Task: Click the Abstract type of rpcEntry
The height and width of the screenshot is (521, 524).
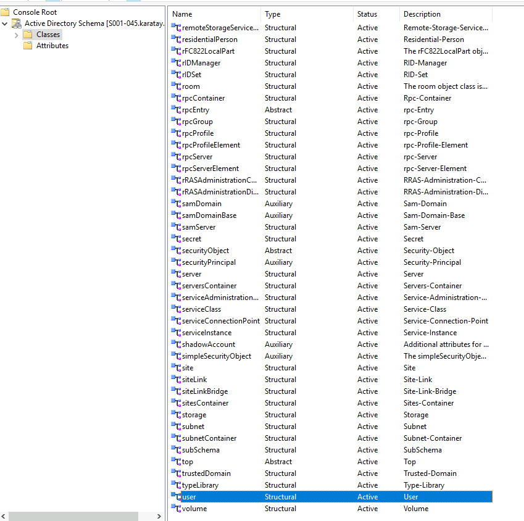Action: (x=278, y=110)
